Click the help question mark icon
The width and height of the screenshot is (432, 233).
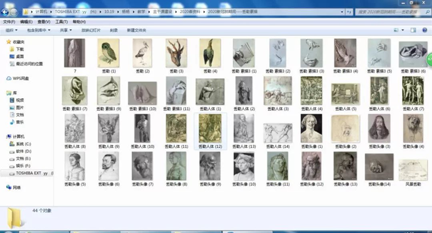pos(424,30)
